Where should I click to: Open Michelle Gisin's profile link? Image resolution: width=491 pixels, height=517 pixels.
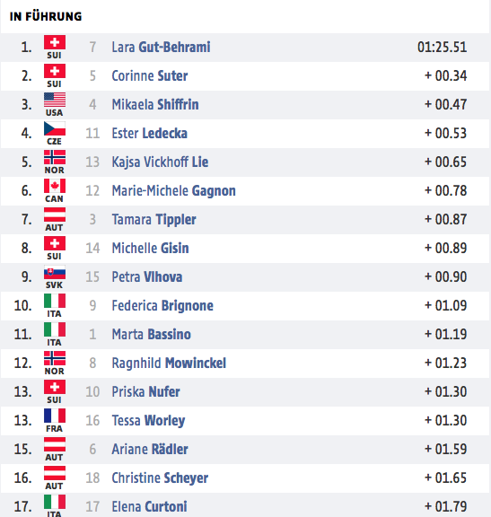coord(151,249)
